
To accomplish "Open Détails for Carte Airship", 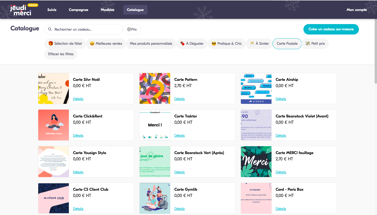I will pyautogui.click(x=281, y=99).
